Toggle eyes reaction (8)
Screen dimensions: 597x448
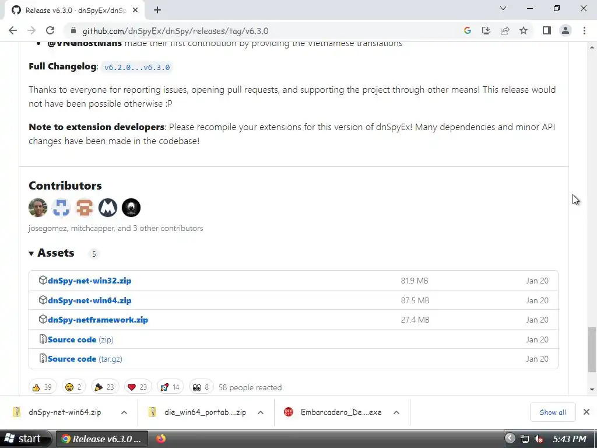point(201,387)
